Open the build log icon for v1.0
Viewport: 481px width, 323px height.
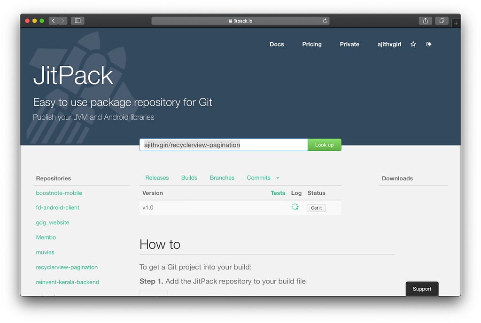pos(295,207)
